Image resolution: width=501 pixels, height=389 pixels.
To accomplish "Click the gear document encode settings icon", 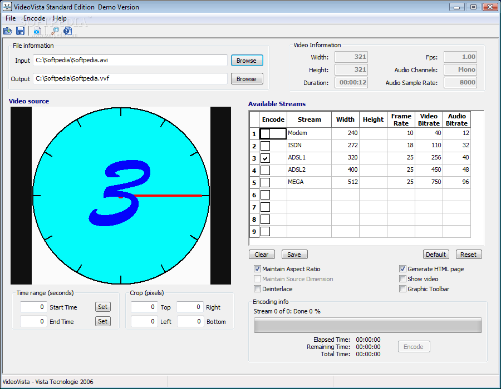I will click(x=37, y=31).
